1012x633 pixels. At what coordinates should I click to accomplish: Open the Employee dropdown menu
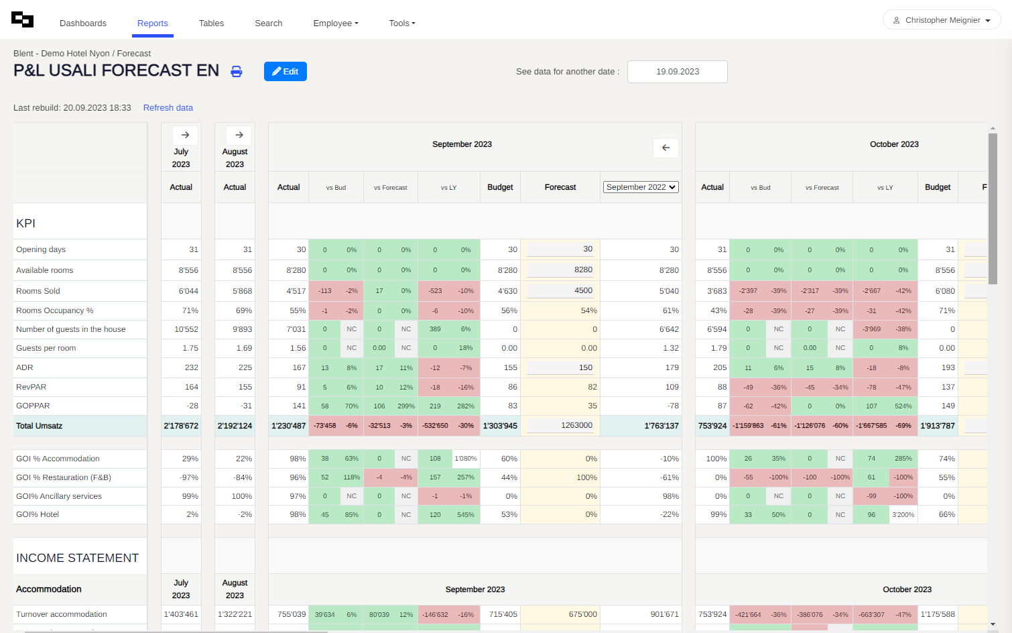335,23
